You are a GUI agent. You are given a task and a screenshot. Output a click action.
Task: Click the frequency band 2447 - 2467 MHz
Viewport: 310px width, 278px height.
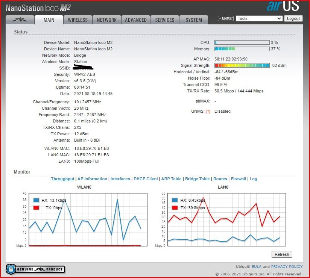[90, 115]
